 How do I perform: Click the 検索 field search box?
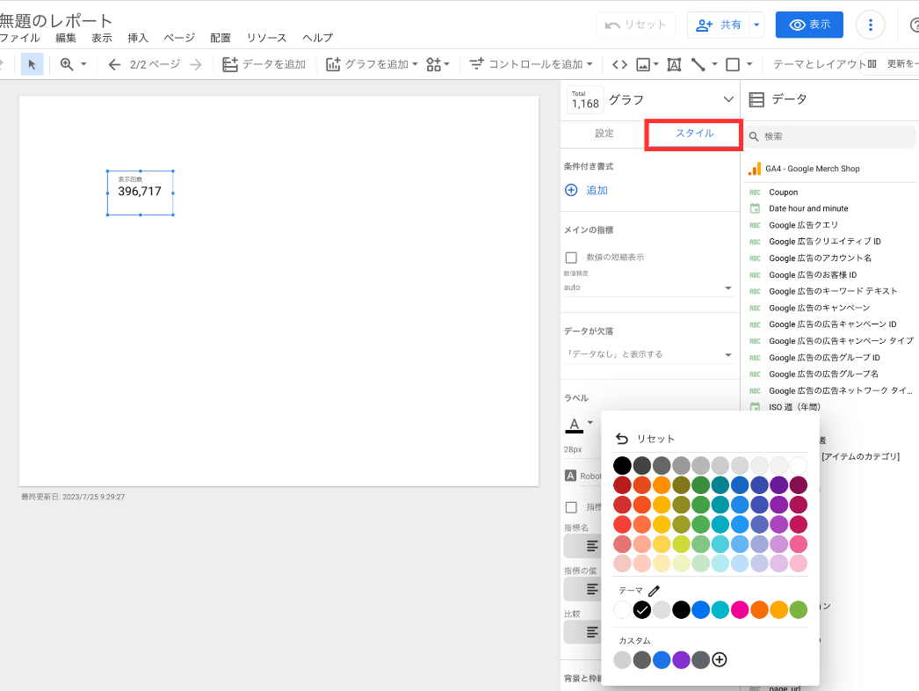830,136
